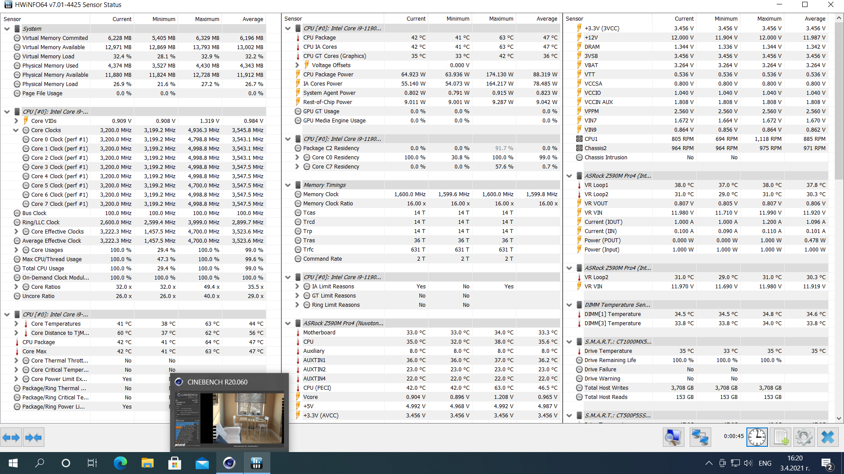Image resolution: width=844 pixels, height=474 pixels.
Task: Collapse the System sensor group
Action: (7, 29)
